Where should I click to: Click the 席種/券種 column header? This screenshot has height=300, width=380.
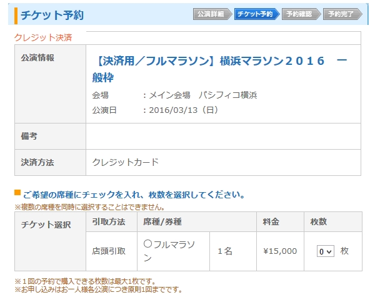pos(162,221)
